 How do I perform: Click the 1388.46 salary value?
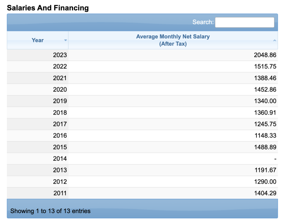[x=265, y=78]
